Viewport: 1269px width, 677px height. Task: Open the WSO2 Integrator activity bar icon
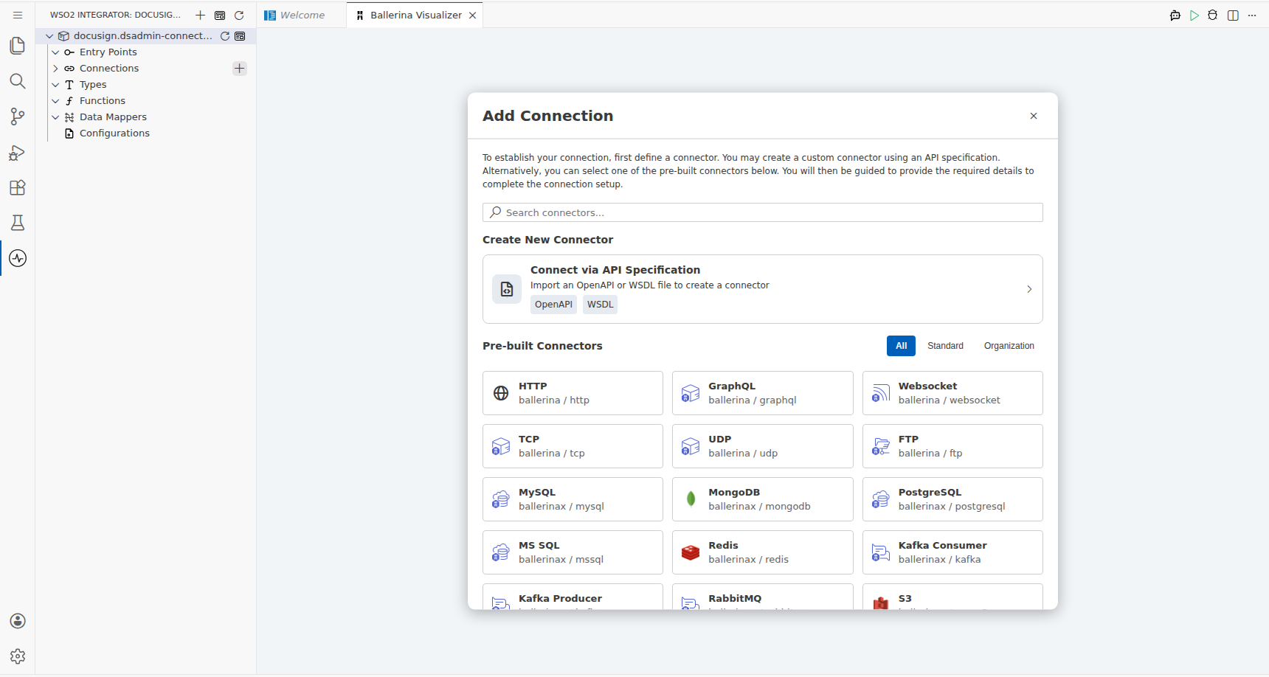18,258
